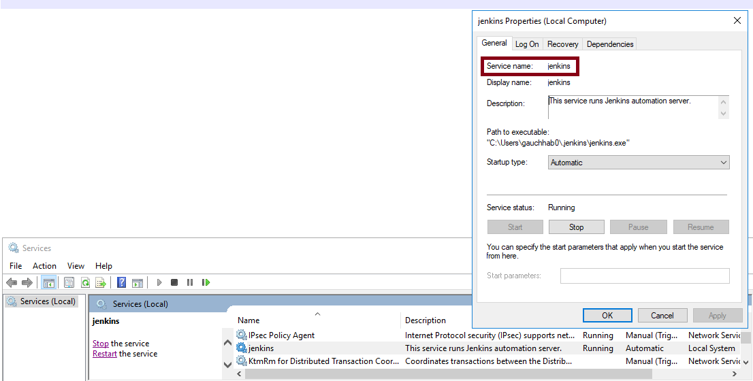Viewport: 753px width, 381px height.
Task: Click the Restart Service icon in toolbar
Action: pos(206,282)
